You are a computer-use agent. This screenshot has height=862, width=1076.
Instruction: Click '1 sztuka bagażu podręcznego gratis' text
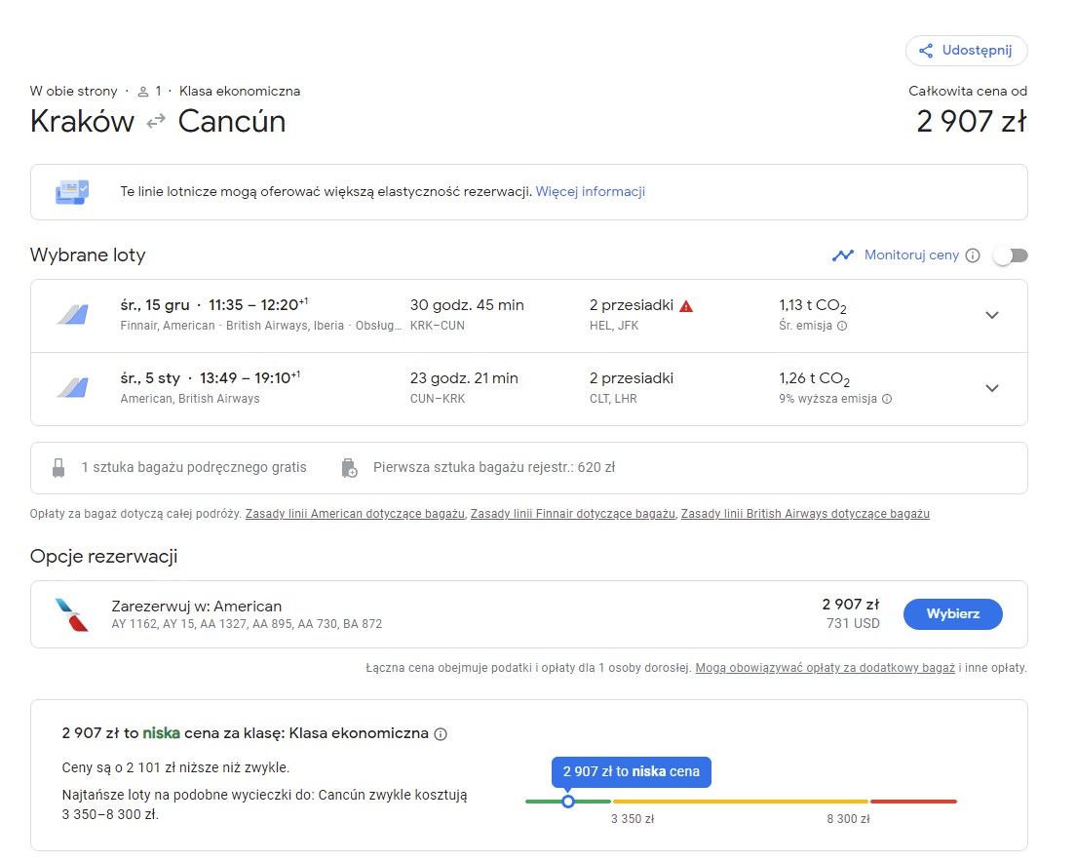194,468
